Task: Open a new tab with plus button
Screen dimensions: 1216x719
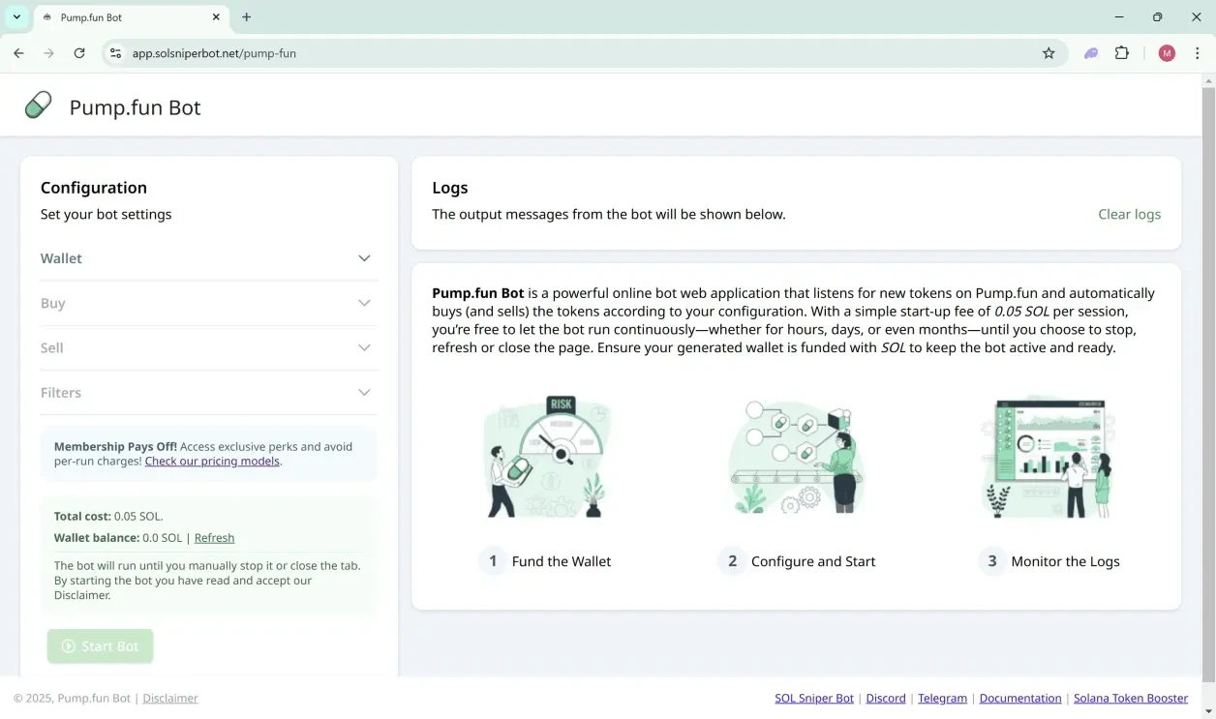Action: click(247, 17)
